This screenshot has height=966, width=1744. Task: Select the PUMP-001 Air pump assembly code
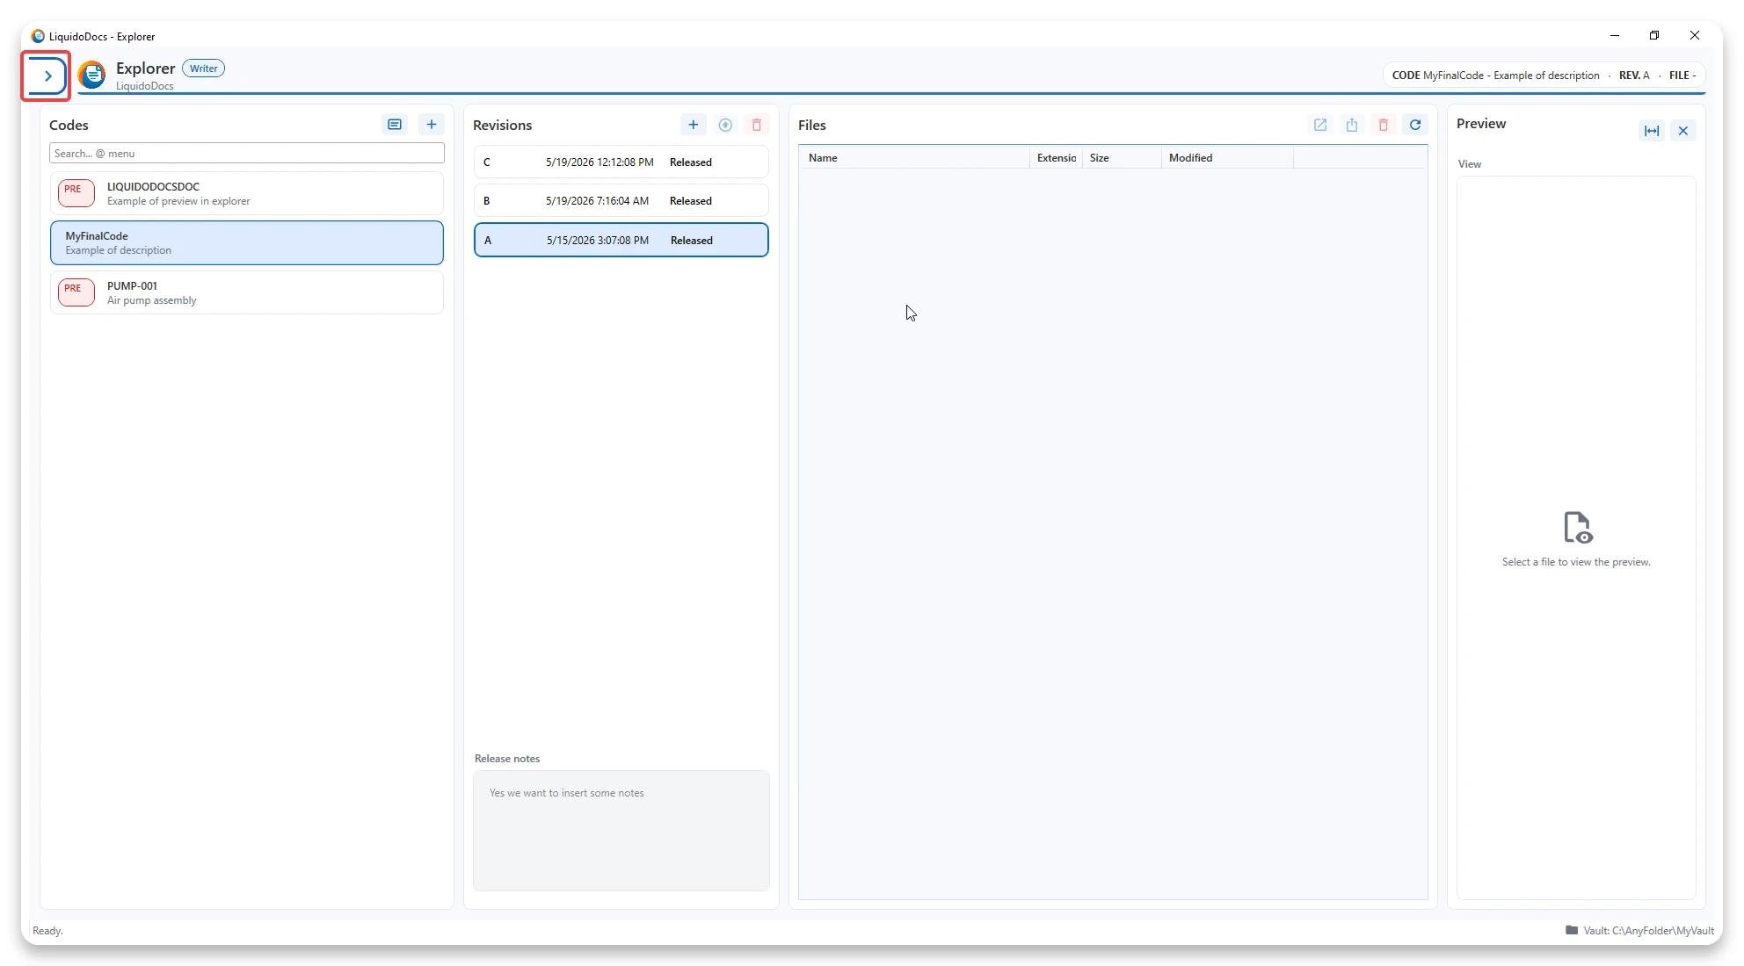(x=247, y=292)
